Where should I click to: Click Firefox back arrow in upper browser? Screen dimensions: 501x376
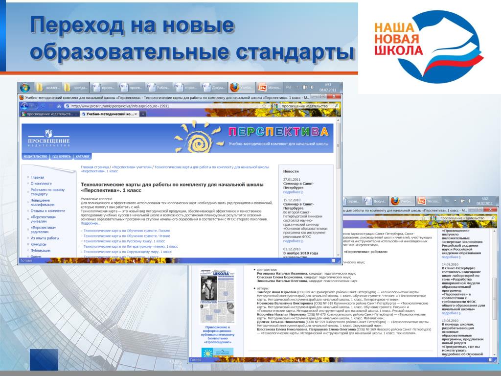tap(25, 106)
